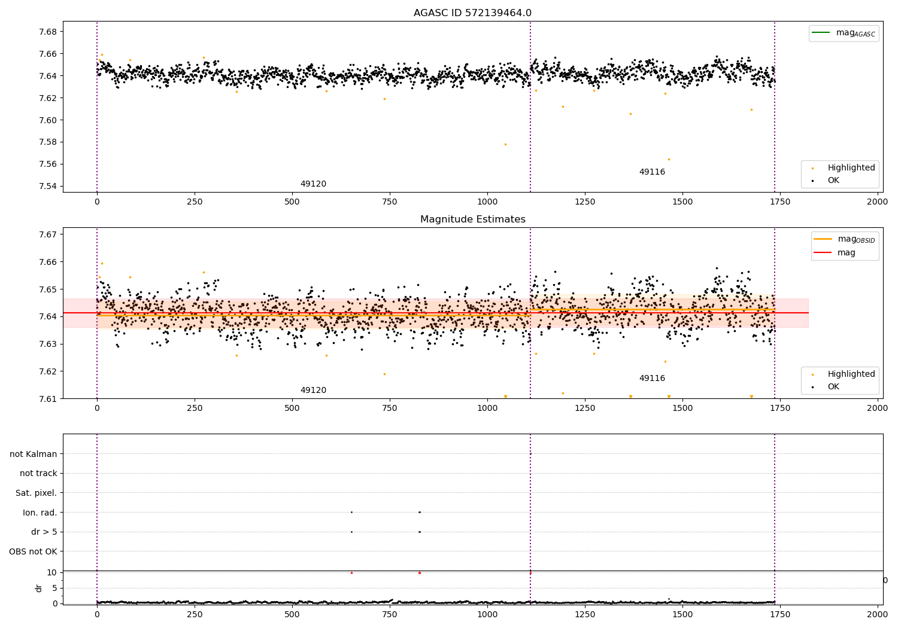Viewport: 898px width, 628px height.
Task: Click the 750 x-tick under Magnitude Estimates plot
Action: [390, 408]
